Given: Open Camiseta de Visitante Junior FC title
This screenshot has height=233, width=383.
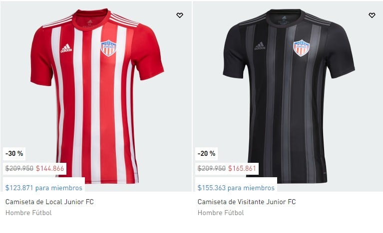Looking at the screenshot, I should [247, 202].
